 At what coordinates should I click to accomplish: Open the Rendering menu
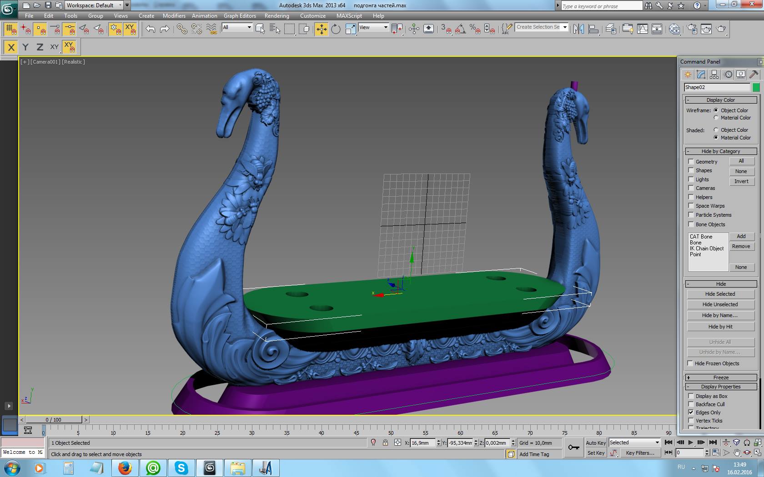click(x=277, y=15)
